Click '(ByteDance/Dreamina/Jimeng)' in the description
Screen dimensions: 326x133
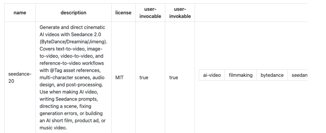72,42
